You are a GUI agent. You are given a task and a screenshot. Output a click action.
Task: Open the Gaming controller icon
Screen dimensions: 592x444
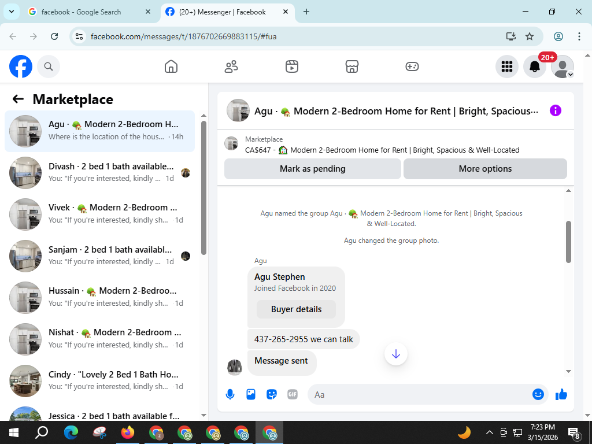tap(412, 66)
